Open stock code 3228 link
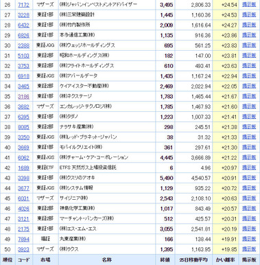Screen dimensions: 260x265 (x=23, y=15)
